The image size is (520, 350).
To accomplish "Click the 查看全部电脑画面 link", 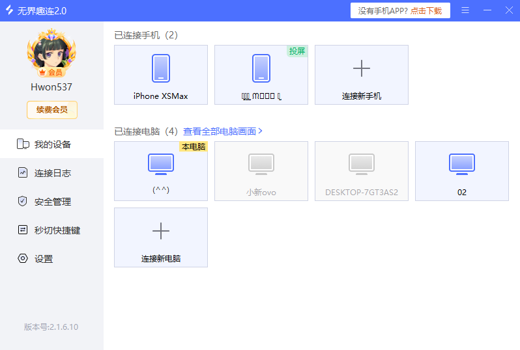I will tap(220, 131).
